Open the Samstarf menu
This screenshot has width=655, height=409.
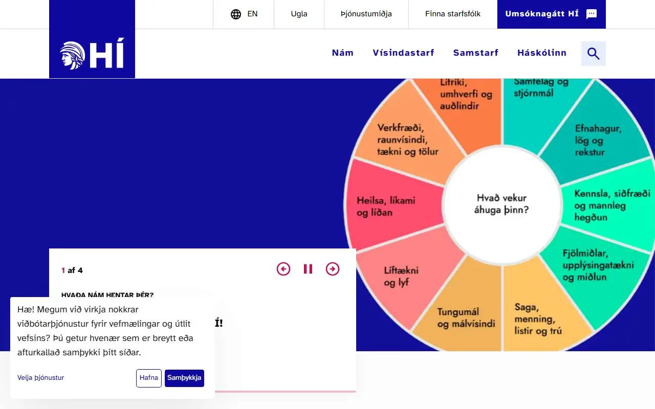pos(476,53)
